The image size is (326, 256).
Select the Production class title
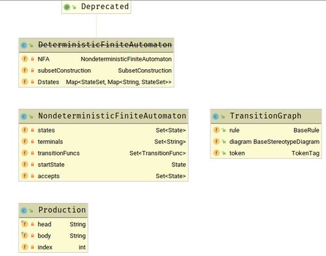[x=62, y=210]
